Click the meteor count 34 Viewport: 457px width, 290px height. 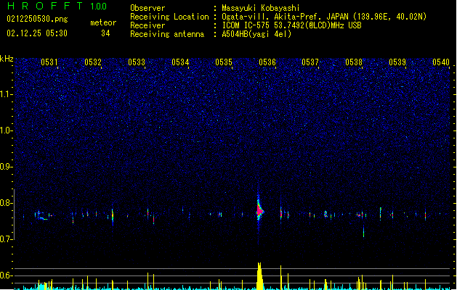(x=105, y=33)
